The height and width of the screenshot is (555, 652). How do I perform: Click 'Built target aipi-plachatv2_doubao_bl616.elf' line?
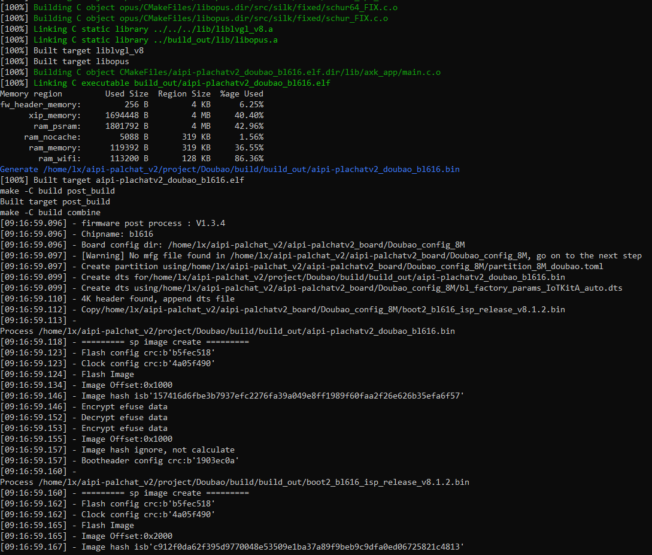122,180
